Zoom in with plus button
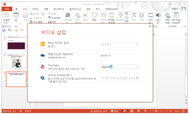 171,111
